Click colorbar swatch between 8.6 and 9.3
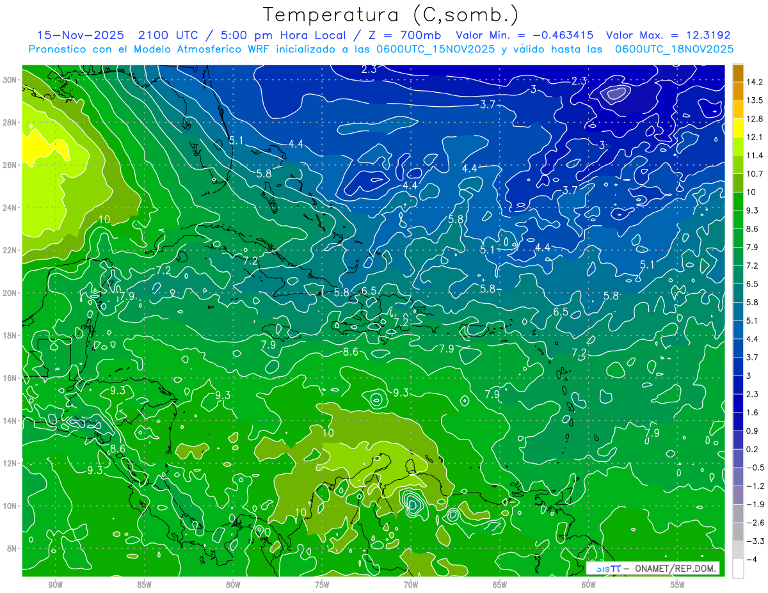The width and height of the screenshot is (768, 593). [738, 219]
